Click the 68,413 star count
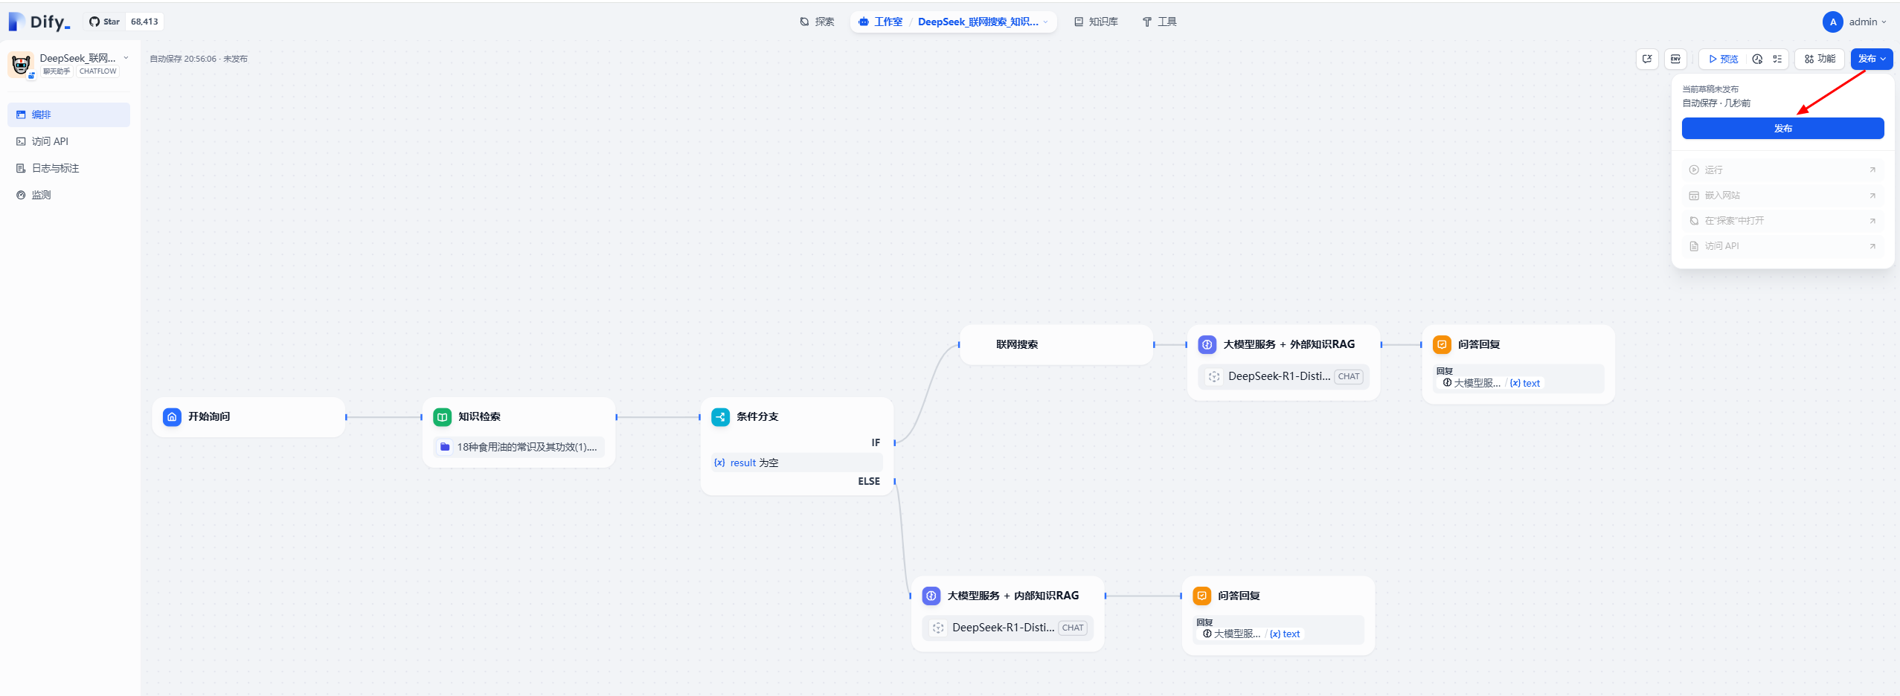 coord(144,22)
